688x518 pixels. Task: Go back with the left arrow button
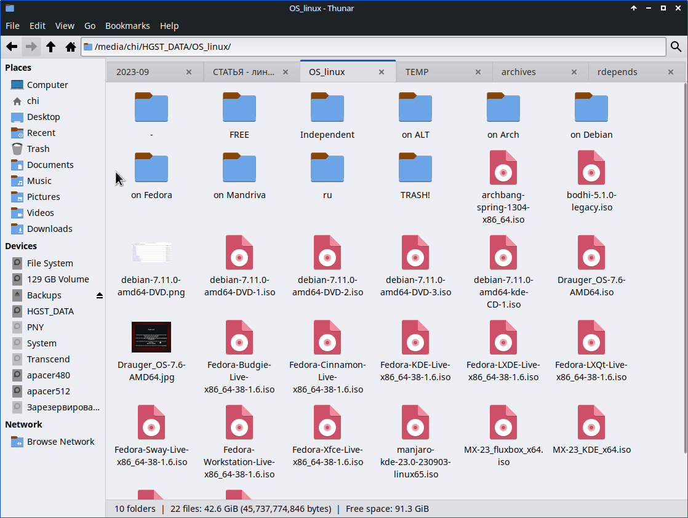coord(12,47)
